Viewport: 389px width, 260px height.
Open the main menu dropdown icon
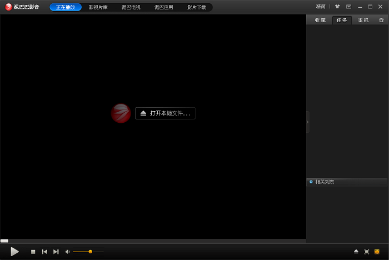(x=348, y=7)
